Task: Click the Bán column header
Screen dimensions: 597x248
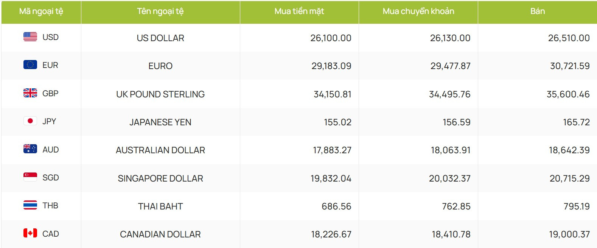Action: coord(538,12)
